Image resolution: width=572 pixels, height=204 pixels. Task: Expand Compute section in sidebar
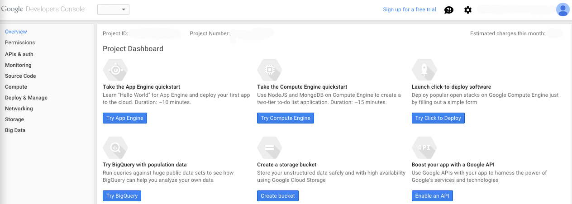(x=16, y=87)
